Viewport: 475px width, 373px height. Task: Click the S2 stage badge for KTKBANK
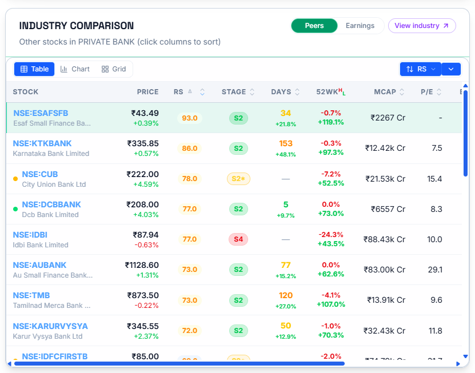pos(238,149)
